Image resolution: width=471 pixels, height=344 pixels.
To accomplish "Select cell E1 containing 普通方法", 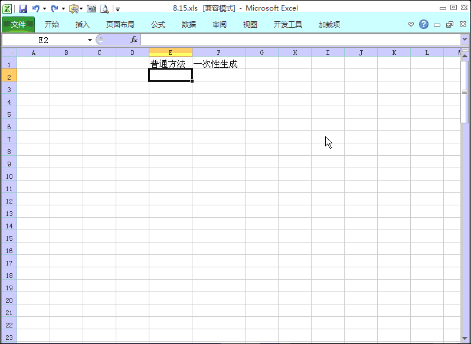I will click(x=171, y=63).
